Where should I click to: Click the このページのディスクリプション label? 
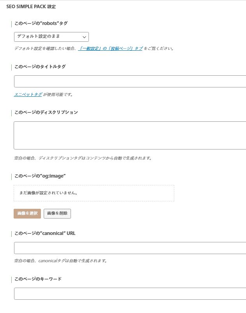(46, 112)
